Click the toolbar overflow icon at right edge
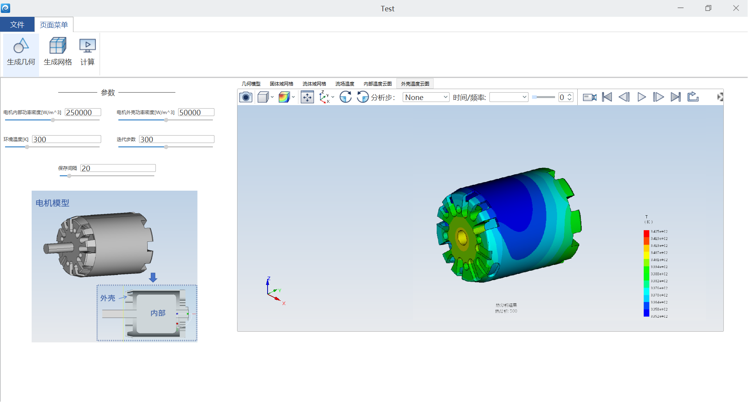Image resolution: width=748 pixels, height=402 pixels. pos(720,97)
